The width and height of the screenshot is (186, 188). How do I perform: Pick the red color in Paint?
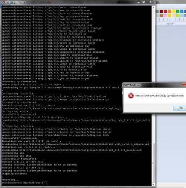pyautogui.click(x=165, y=11)
